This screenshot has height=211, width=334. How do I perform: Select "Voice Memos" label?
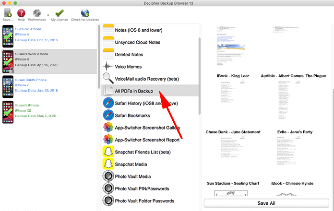tap(128, 67)
